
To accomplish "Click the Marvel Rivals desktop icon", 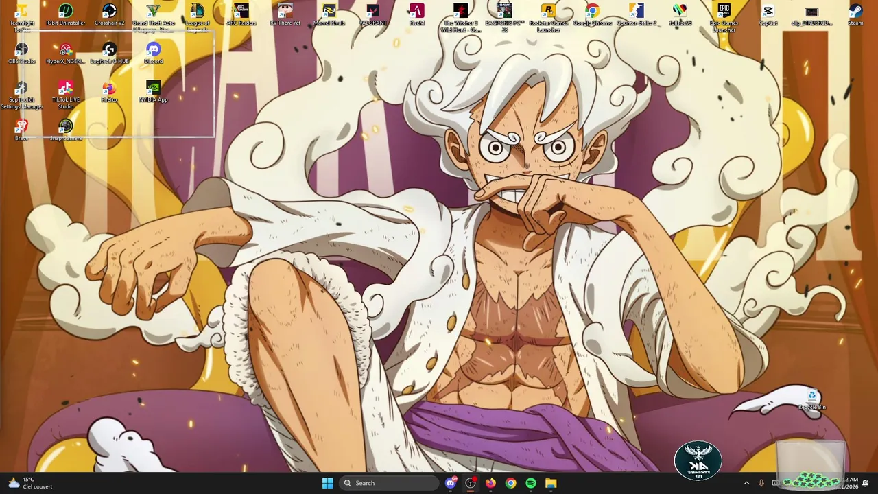I will click(x=329, y=15).
